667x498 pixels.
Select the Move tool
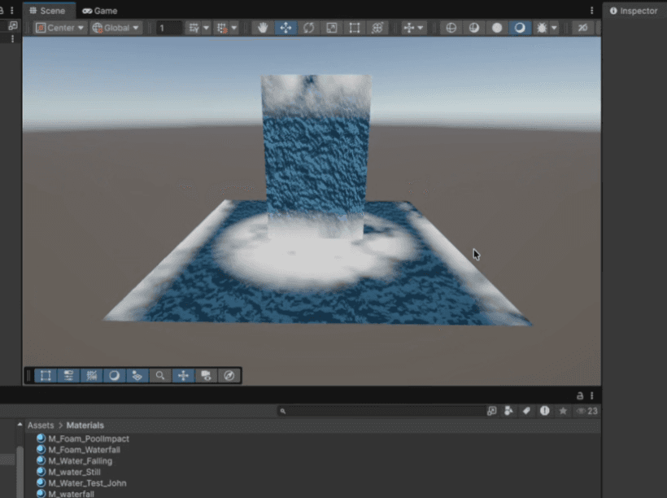coord(286,28)
